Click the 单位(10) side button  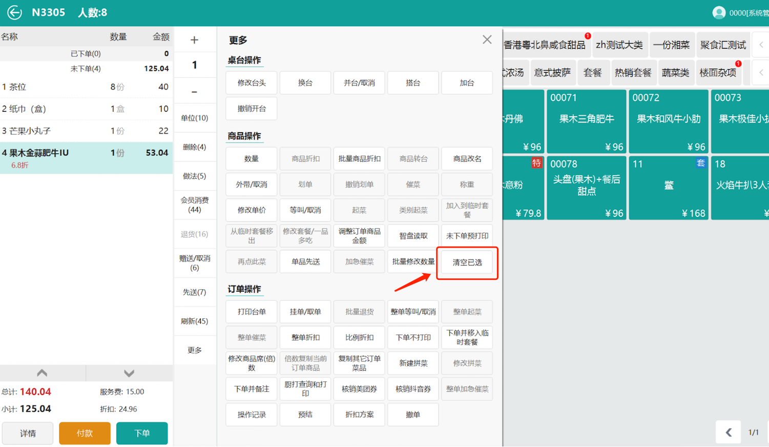pyautogui.click(x=194, y=118)
